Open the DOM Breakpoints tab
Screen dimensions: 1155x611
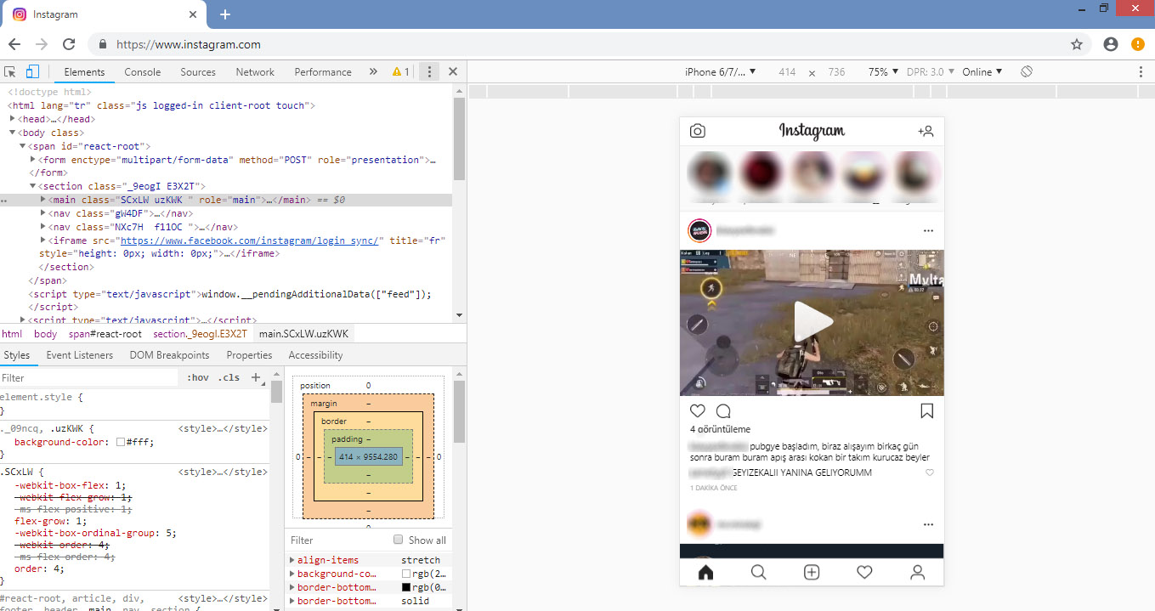(x=169, y=355)
